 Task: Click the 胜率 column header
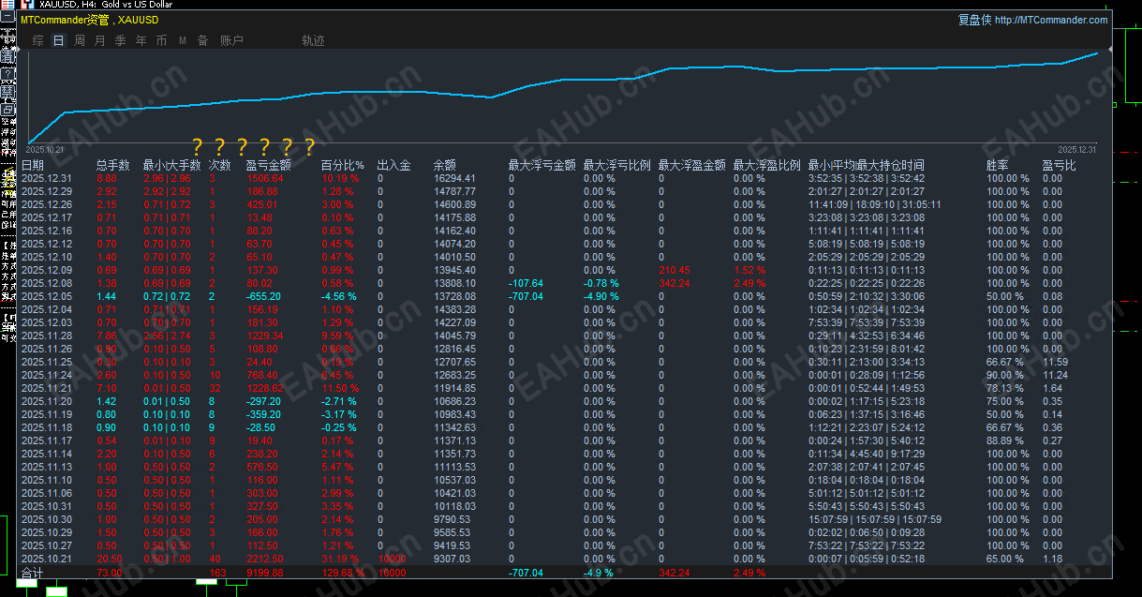(998, 165)
